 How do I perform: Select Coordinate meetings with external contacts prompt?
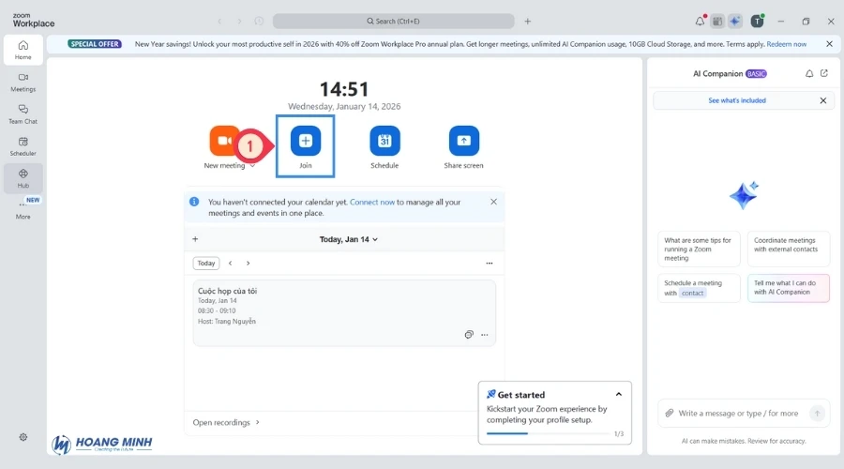coord(789,249)
